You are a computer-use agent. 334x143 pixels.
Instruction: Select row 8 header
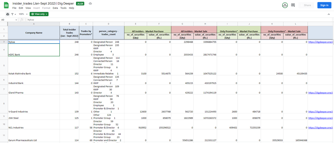(4, 104)
